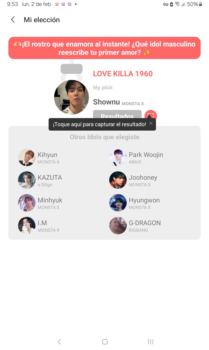Tap Shownu's large profile picture
This screenshot has width=209, height=350.
(71, 97)
